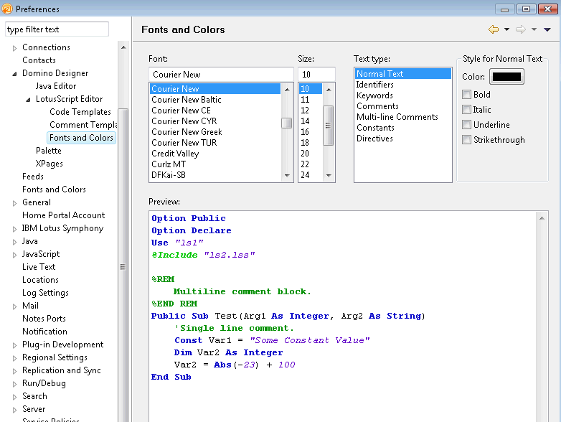Screen dimensions: 561x422
Task: Select Notes Ports in the tree
Action: pyautogui.click(x=44, y=319)
